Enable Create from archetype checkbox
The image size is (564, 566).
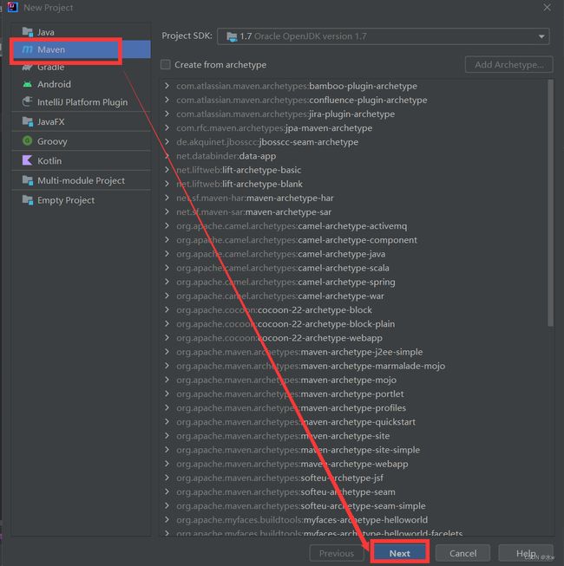coord(166,65)
